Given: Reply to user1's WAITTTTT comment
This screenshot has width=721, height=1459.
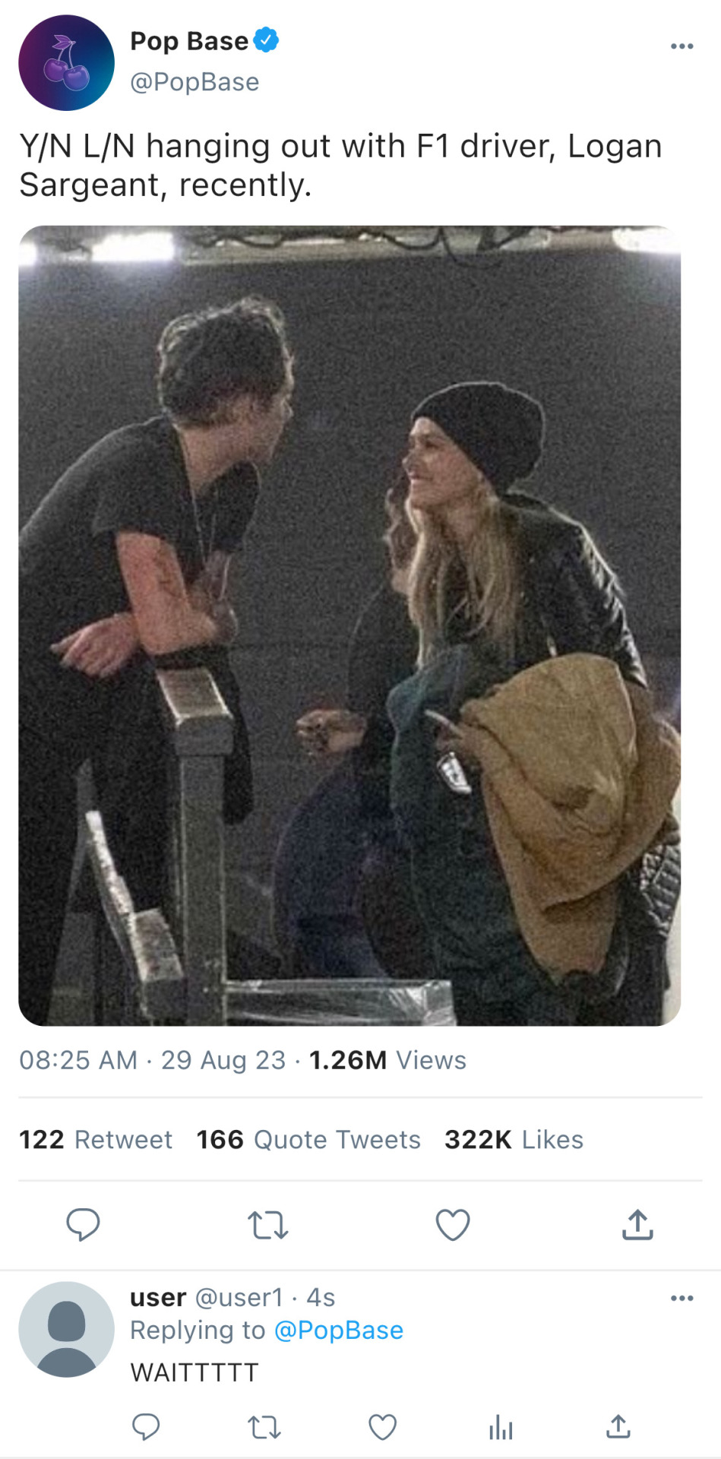Looking at the screenshot, I should click(x=145, y=1427).
